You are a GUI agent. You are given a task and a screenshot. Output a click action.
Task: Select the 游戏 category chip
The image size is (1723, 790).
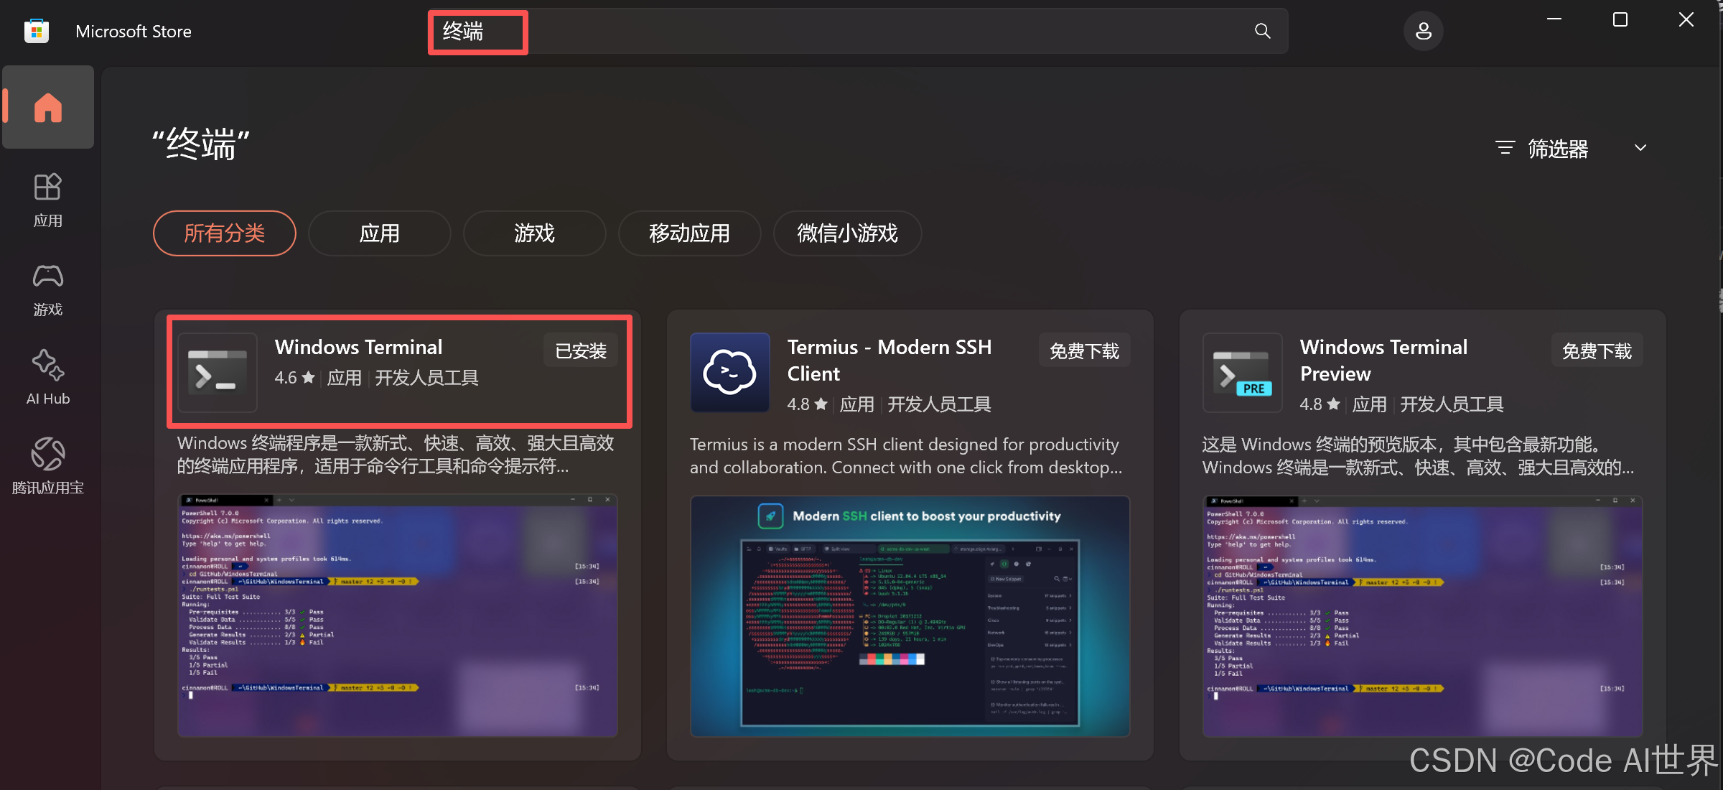534,233
